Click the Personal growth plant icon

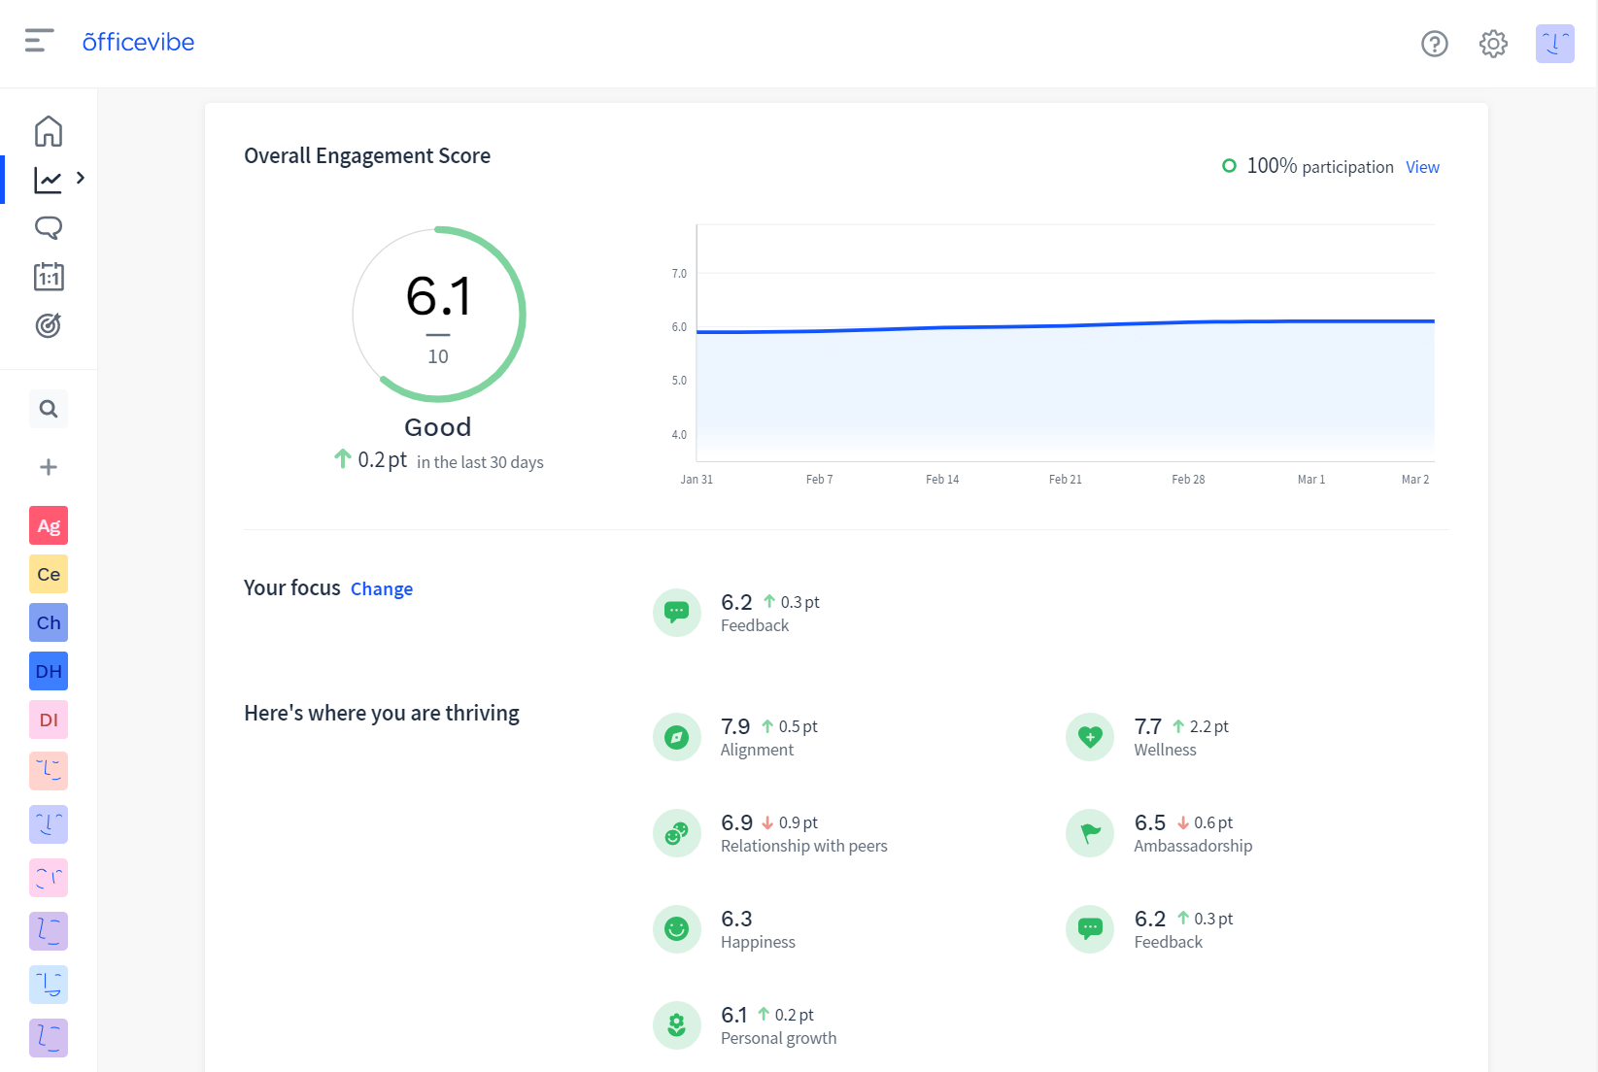(676, 1024)
